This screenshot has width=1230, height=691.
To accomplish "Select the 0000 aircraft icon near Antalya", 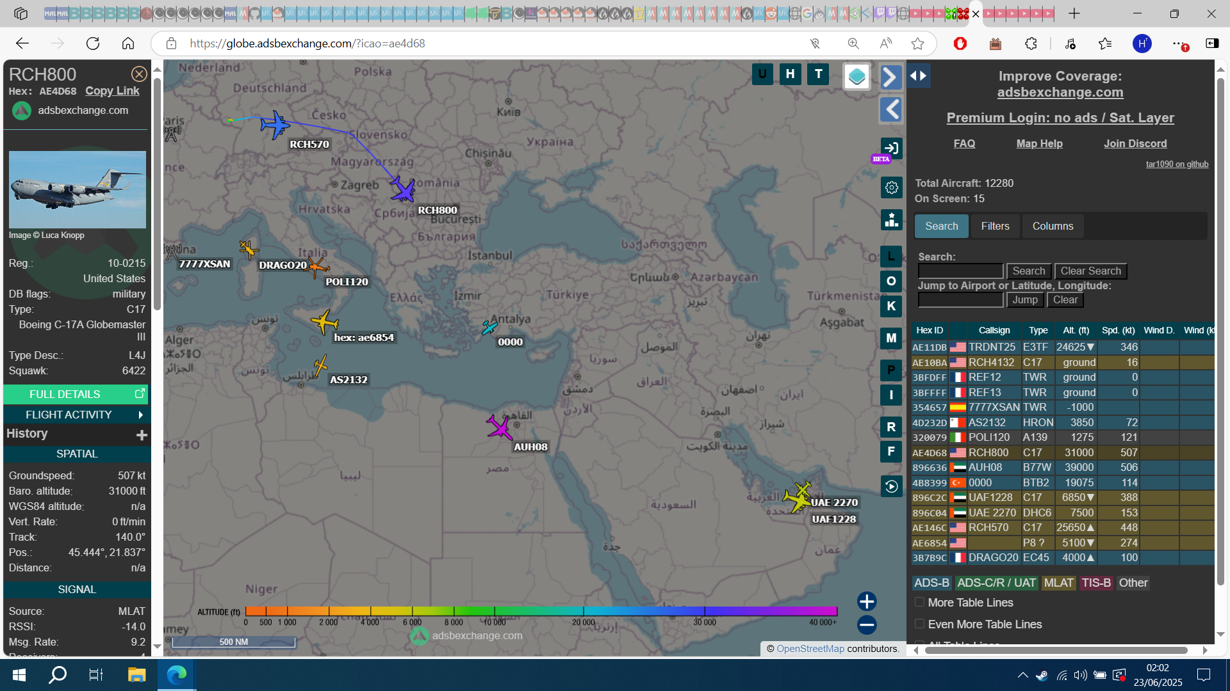I will pyautogui.click(x=489, y=328).
